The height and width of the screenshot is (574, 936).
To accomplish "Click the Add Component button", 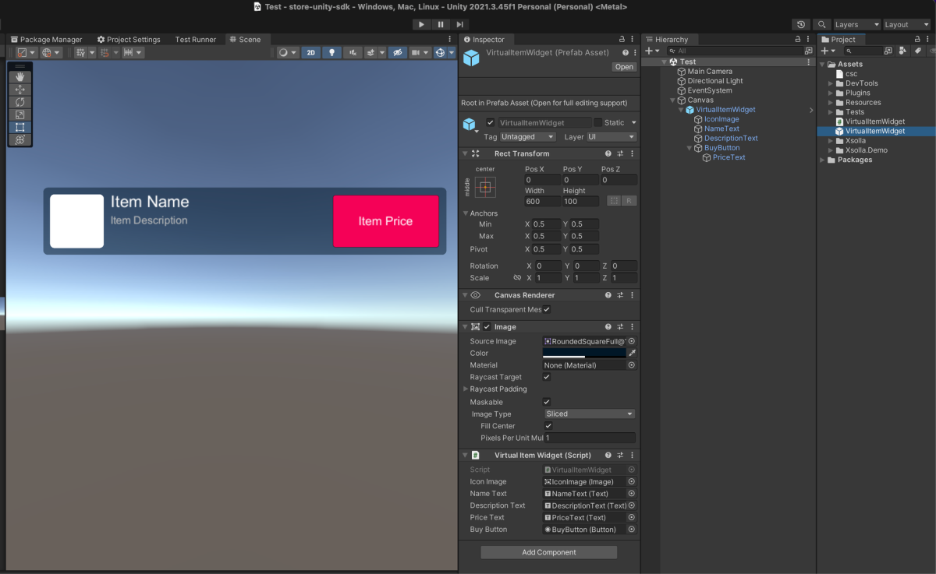I will [x=548, y=552].
